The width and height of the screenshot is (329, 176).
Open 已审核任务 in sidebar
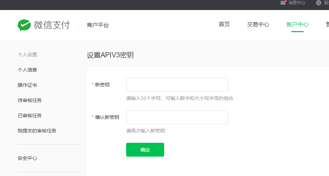[x=30, y=115]
